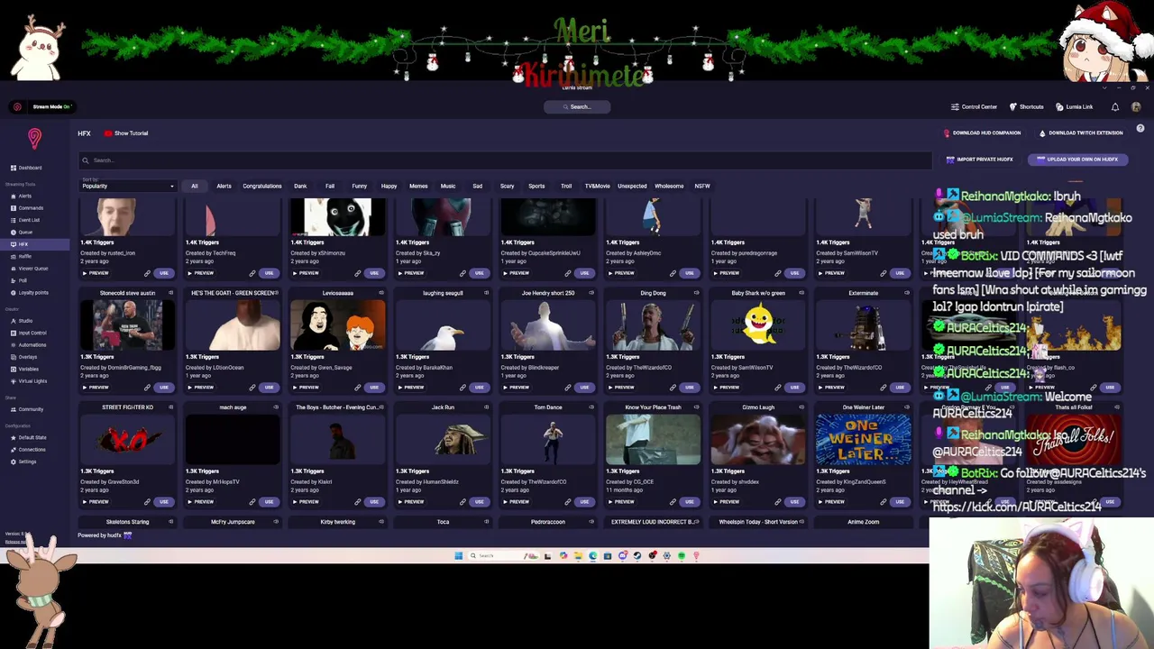Toggle sound icon on Know Your Place Trash card
1154x649 pixels.
[696, 407]
